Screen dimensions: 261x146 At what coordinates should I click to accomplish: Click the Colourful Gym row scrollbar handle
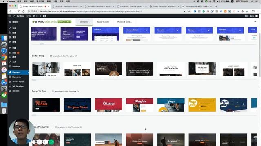coord(34,115)
